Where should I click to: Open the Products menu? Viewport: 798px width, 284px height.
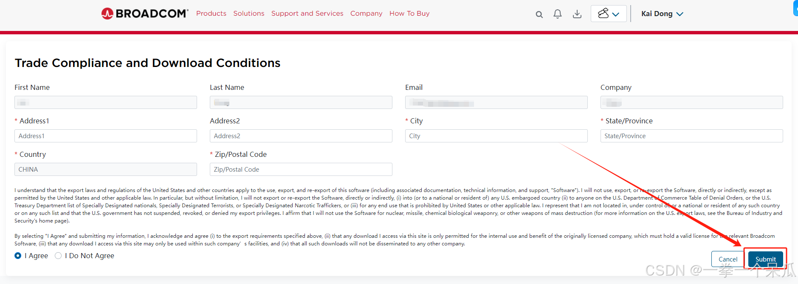pos(211,14)
